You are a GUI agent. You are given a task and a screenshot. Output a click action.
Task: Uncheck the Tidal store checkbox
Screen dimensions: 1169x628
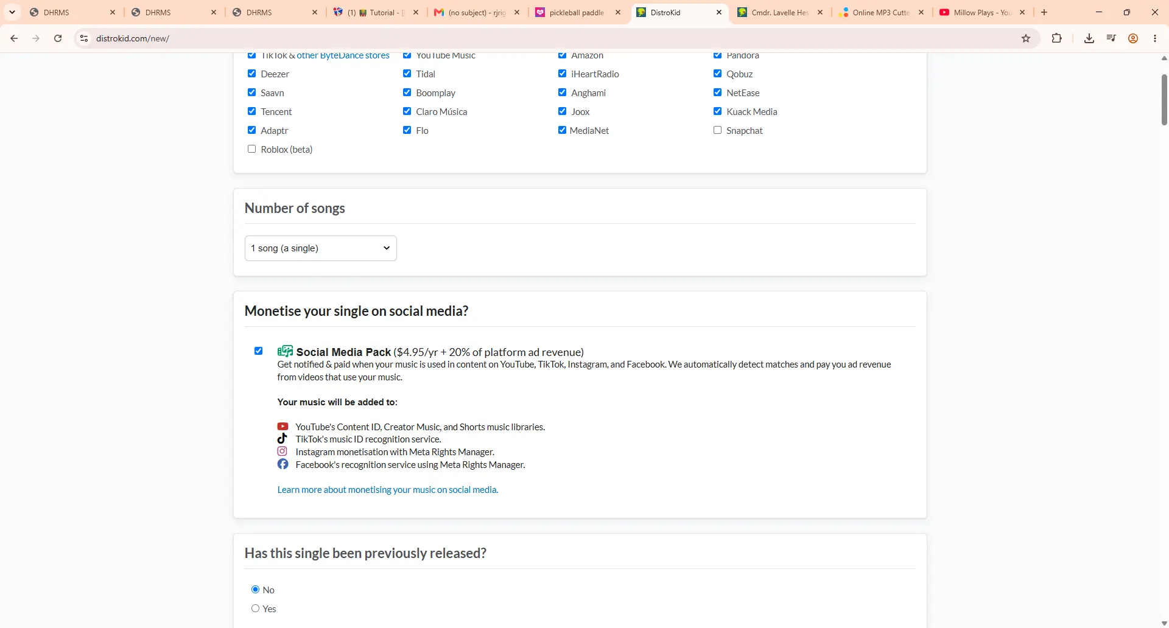407,74
